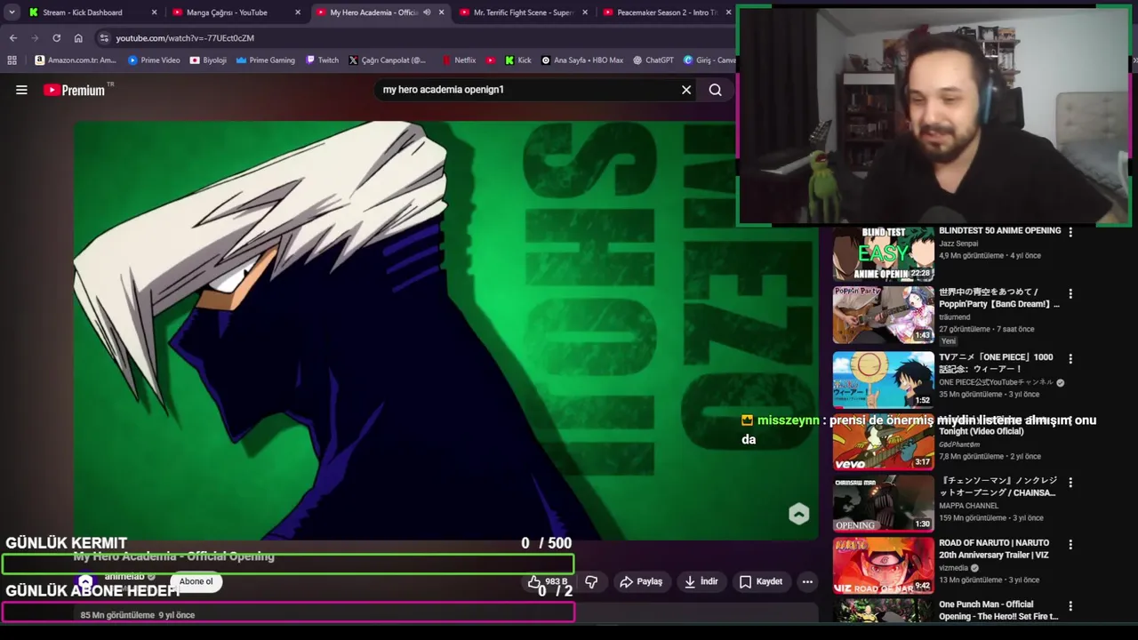The image size is (1138, 640).
Task: Dislike the video with thumbs down
Action: tap(591, 581)
